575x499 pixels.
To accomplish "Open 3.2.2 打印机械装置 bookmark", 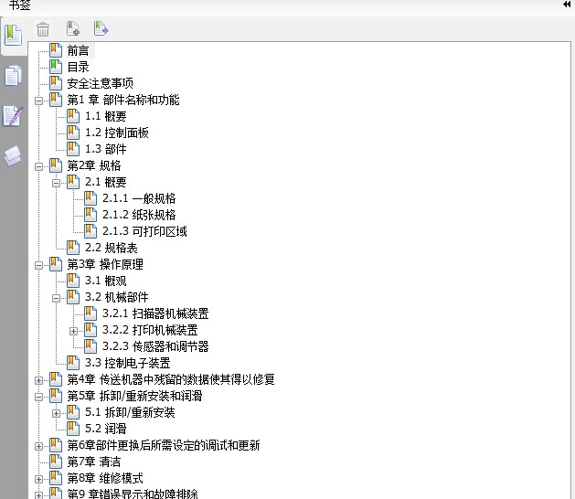I will tap(150, 330).
